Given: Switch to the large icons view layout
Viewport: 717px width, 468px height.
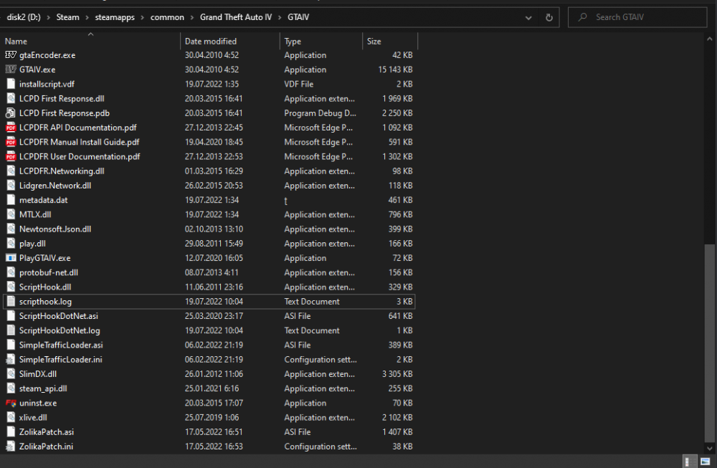Looking at the screenshot, I should [705, 462].
